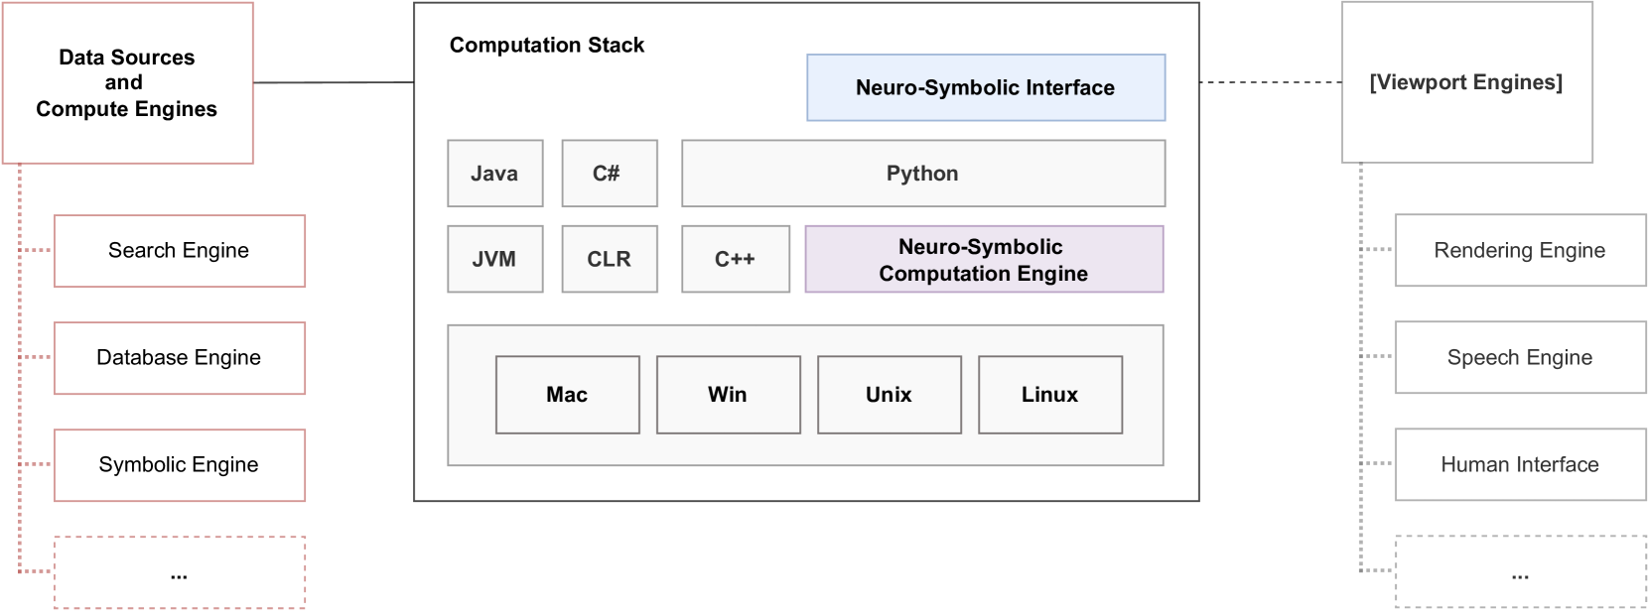Screen dimensions: 1649x615
Task: Click the Viewport Engines box
Action: [1465, 83]
